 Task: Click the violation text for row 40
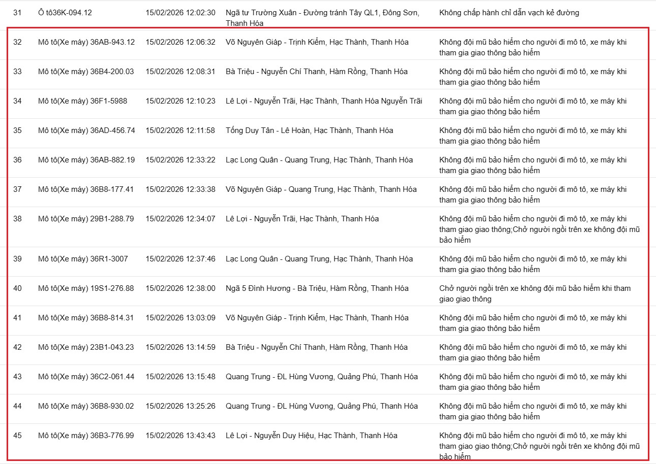tap(534, 293)
